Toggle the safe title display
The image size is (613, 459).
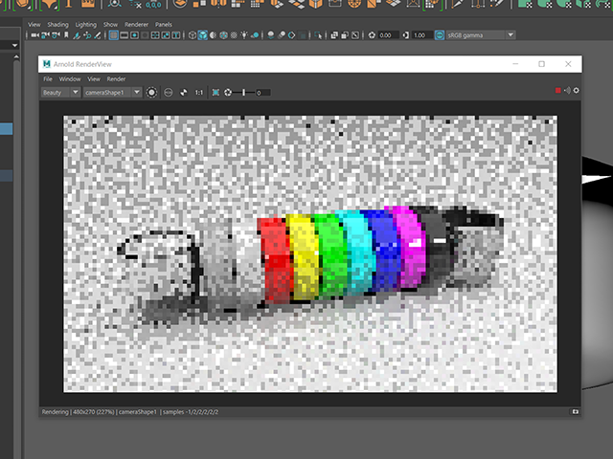tap(176, 35)
